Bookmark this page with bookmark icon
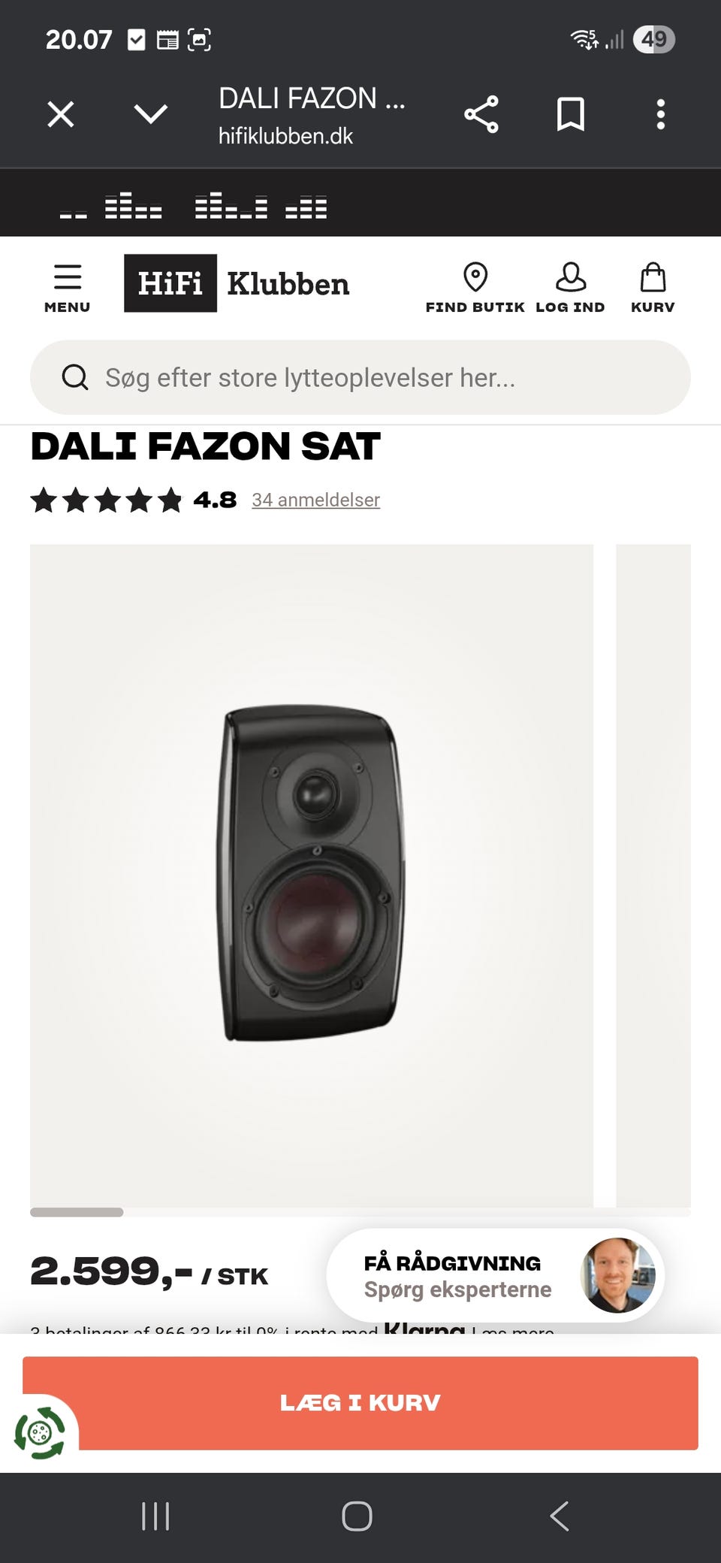721x1563 pixels. coord(571,114)
